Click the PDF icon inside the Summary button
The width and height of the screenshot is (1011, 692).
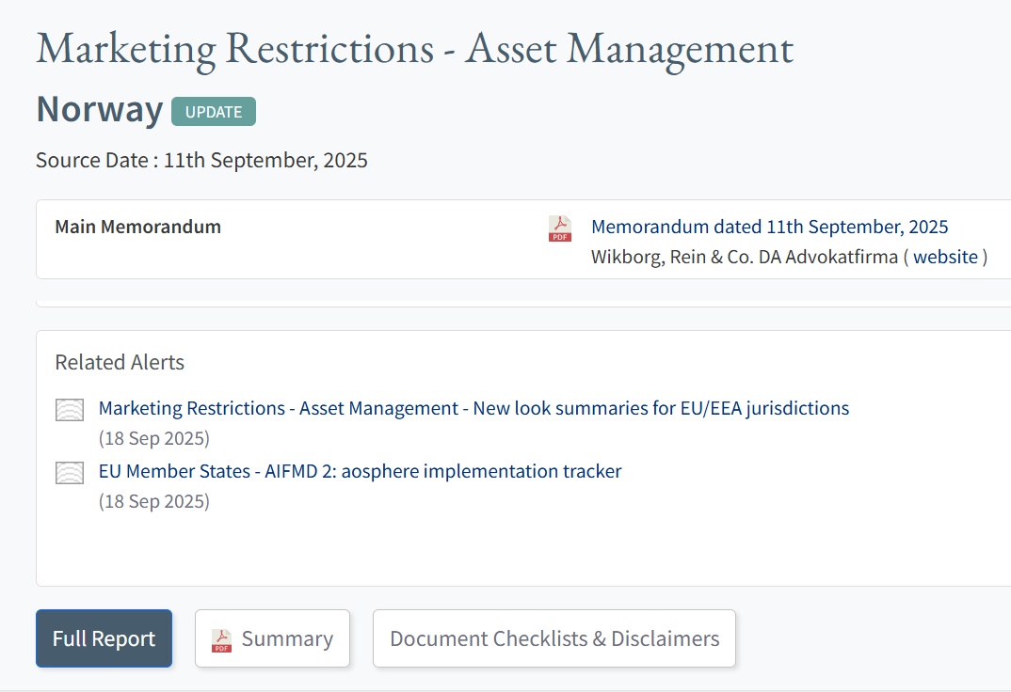tap(221, 640)
